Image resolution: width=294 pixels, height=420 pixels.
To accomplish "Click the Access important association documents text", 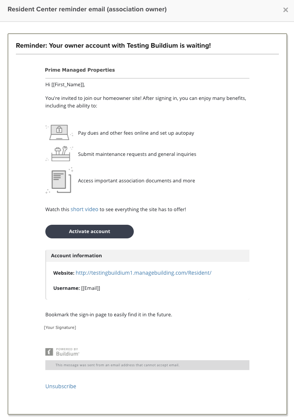I will [136, 180].
